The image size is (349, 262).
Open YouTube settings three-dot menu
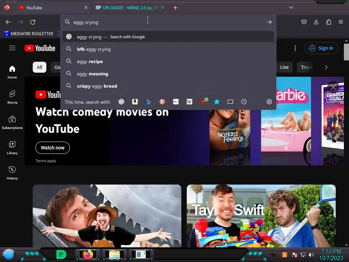(295, 48)
